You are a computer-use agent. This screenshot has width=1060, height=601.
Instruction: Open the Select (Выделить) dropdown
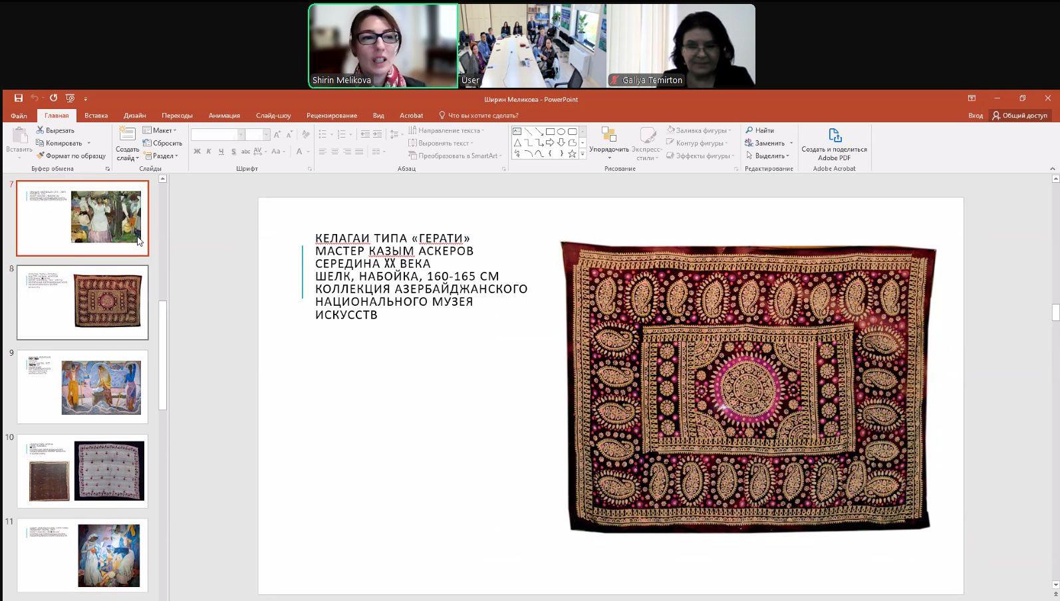[x=769, y=156]
